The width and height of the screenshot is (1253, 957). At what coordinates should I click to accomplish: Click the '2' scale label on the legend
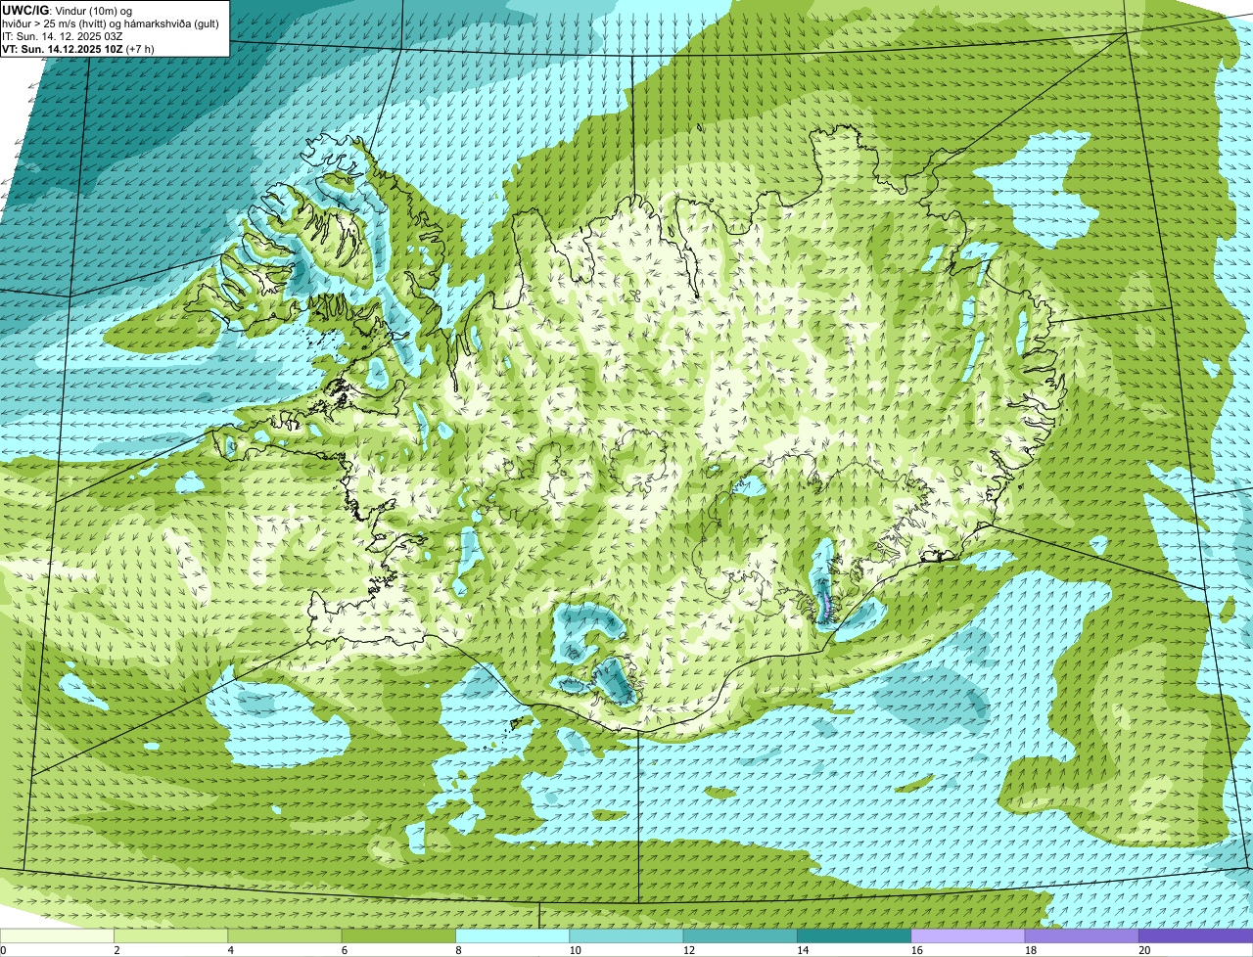pos(117,950)
